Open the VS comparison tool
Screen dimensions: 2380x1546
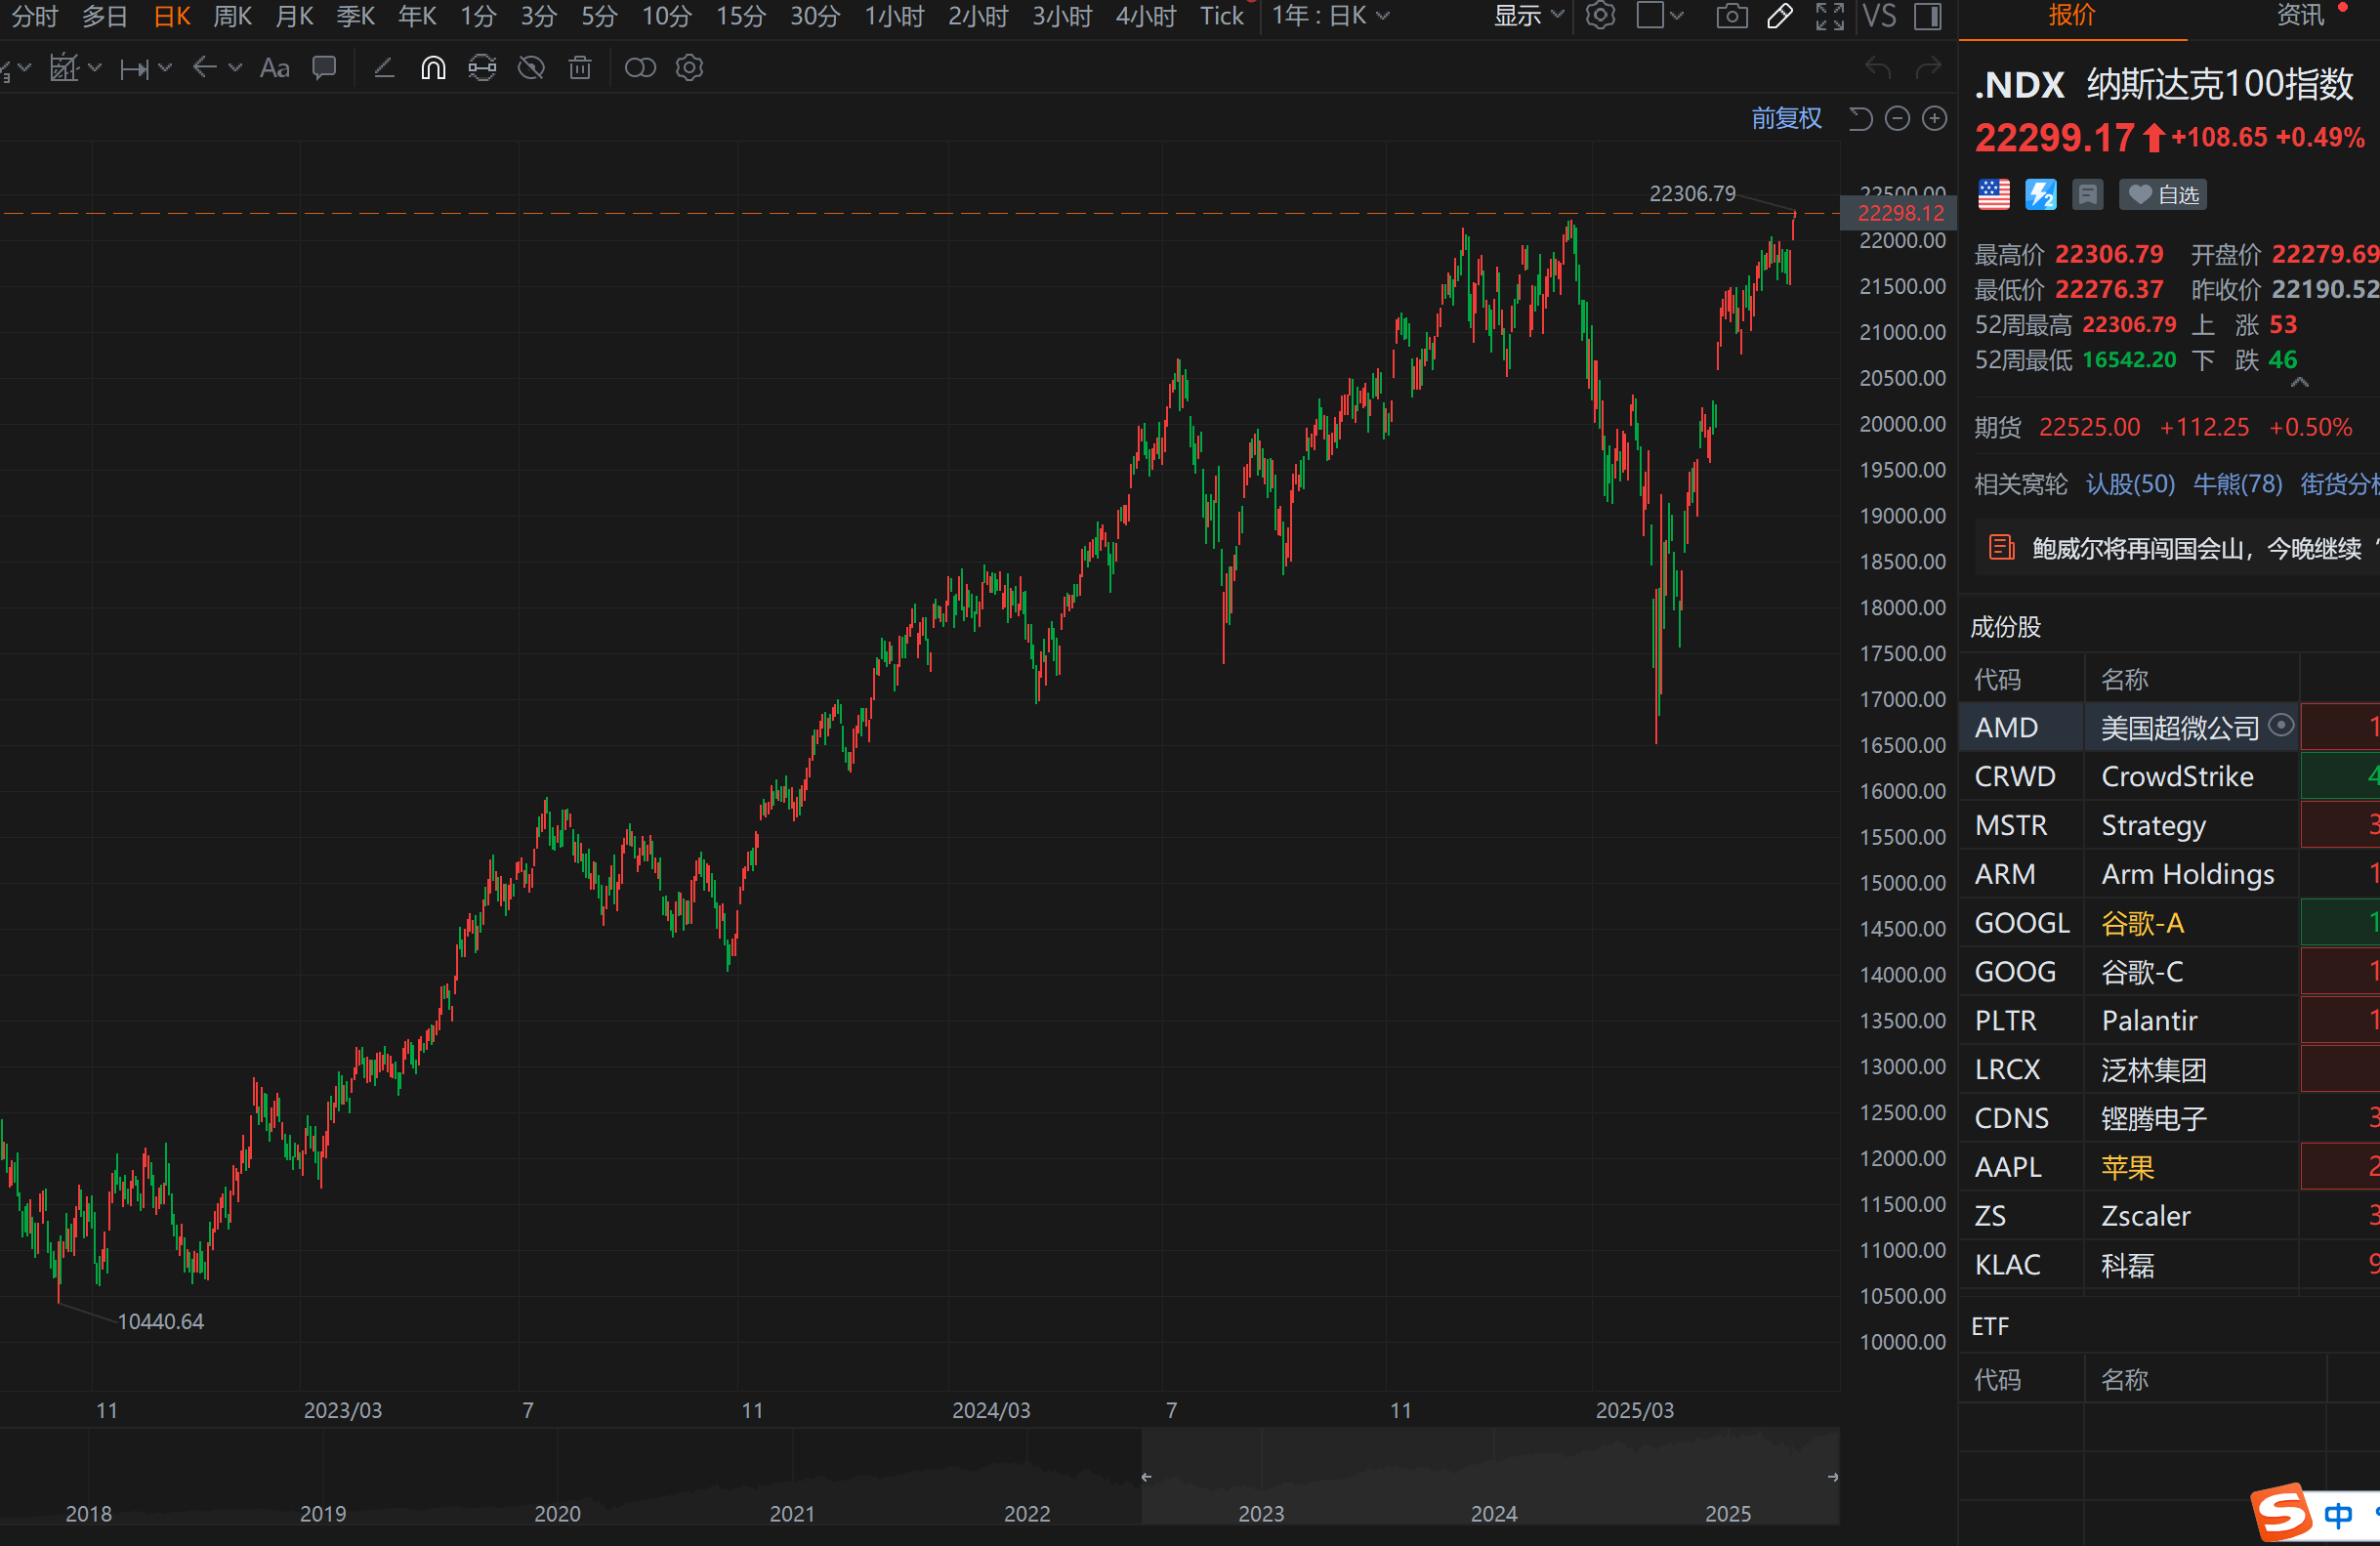point(1879,16)
